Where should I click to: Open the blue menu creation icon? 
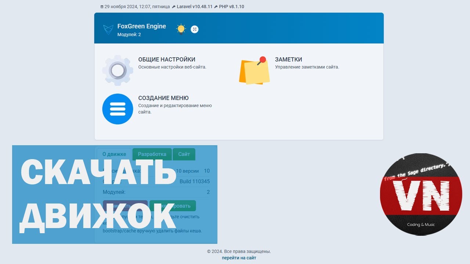(x=117, y=109)
